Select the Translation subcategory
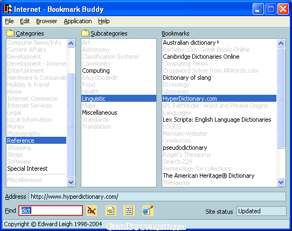This screenshot has width=292, height=231. 119,127
